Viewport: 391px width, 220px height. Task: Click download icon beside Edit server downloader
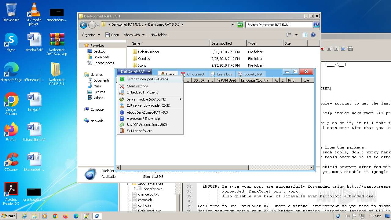(x=122, y=105)
